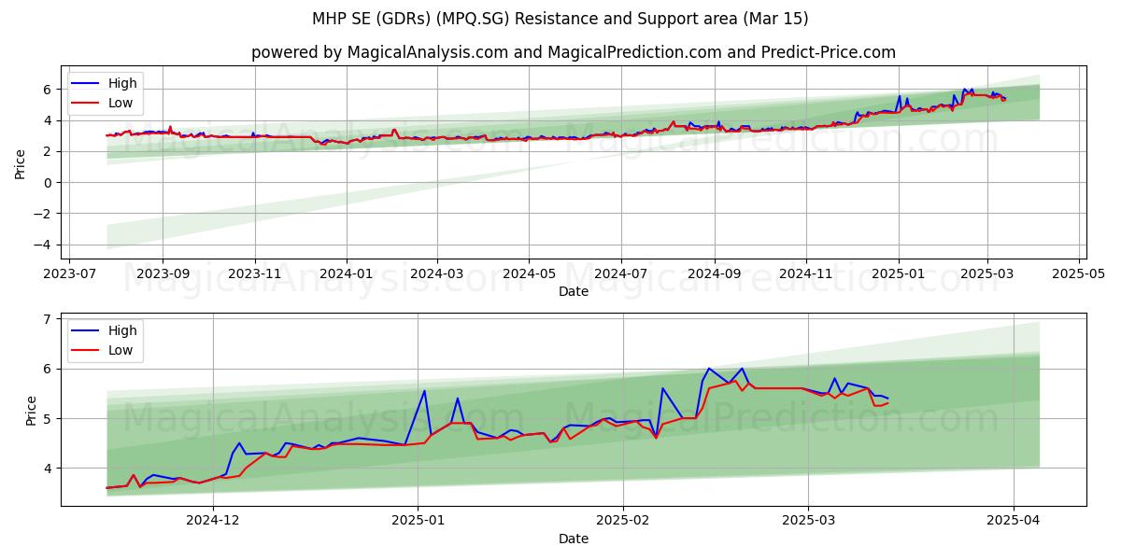
Task: Click the '2024-09' x-axis label of top chart
Action: 715,274
